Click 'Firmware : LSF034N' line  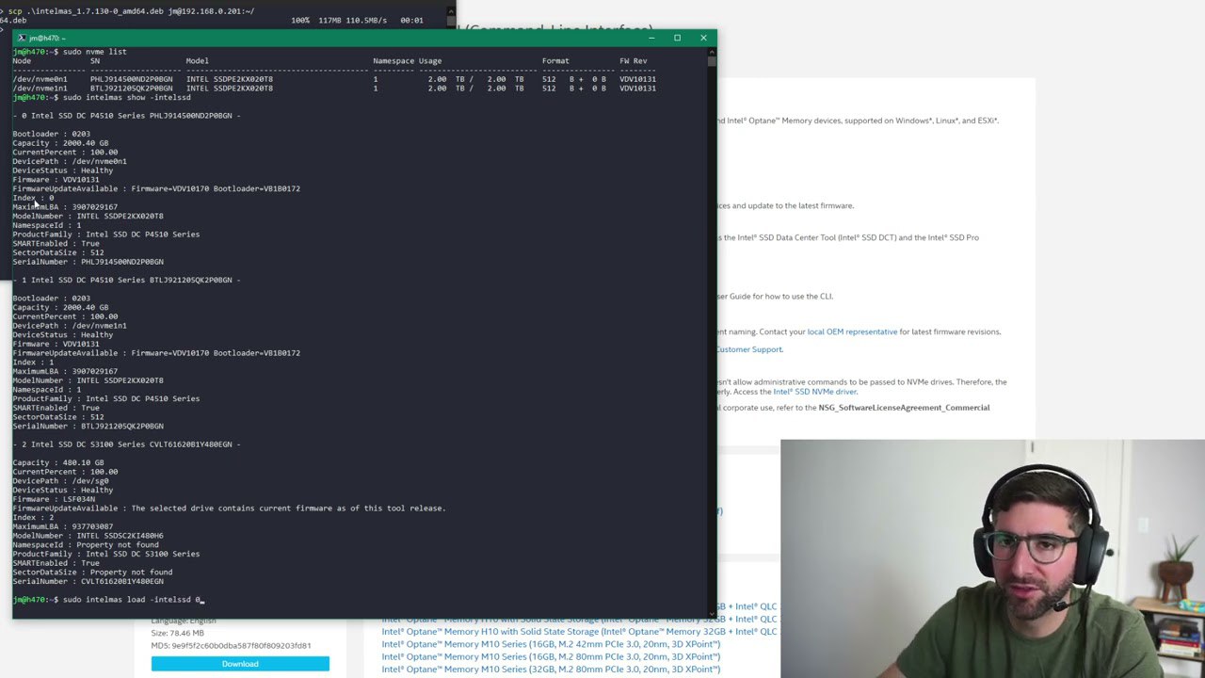54,499
